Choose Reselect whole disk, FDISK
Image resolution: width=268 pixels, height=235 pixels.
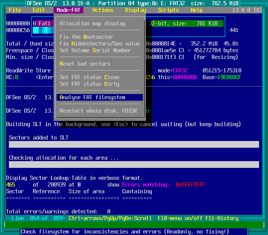pos(100,111)
